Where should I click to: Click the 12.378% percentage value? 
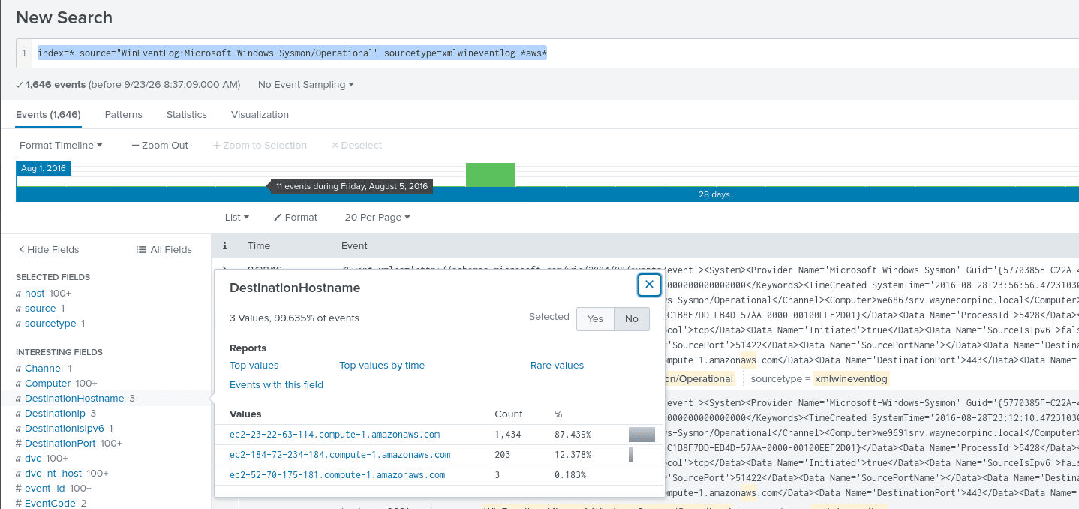573,455
